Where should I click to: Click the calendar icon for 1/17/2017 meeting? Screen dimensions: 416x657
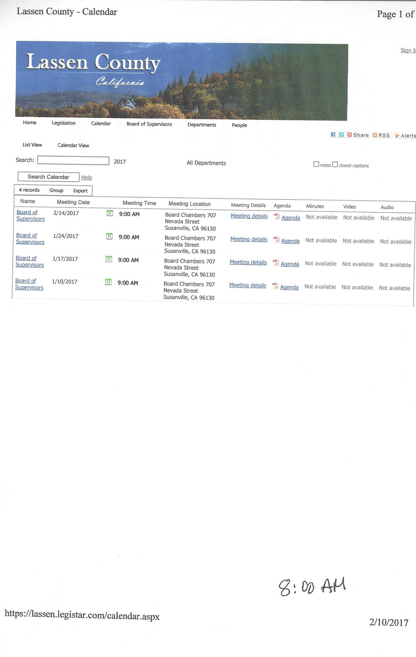pyautogui.click(x=109, y=259)
